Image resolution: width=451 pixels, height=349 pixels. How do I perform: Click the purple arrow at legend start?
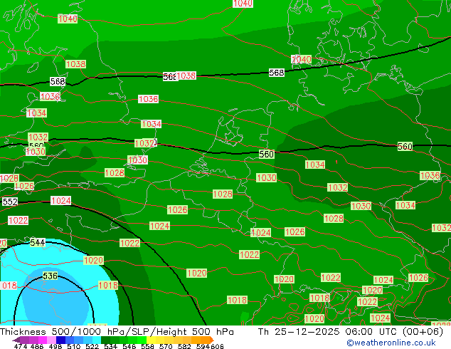[x=16, y=340]
